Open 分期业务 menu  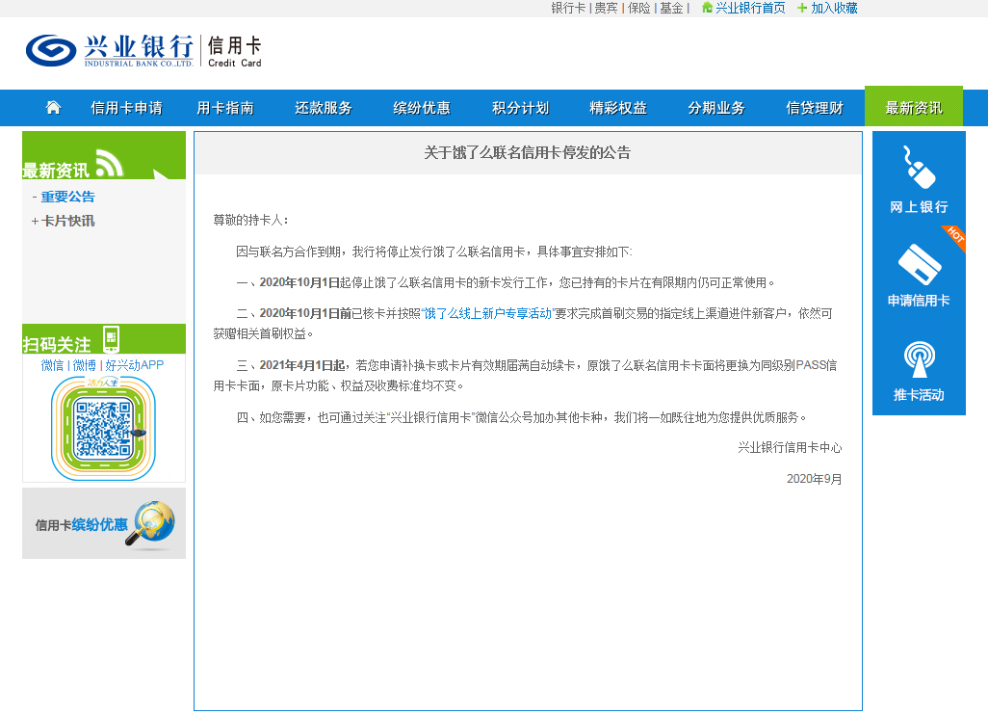(x=716, y=108)
